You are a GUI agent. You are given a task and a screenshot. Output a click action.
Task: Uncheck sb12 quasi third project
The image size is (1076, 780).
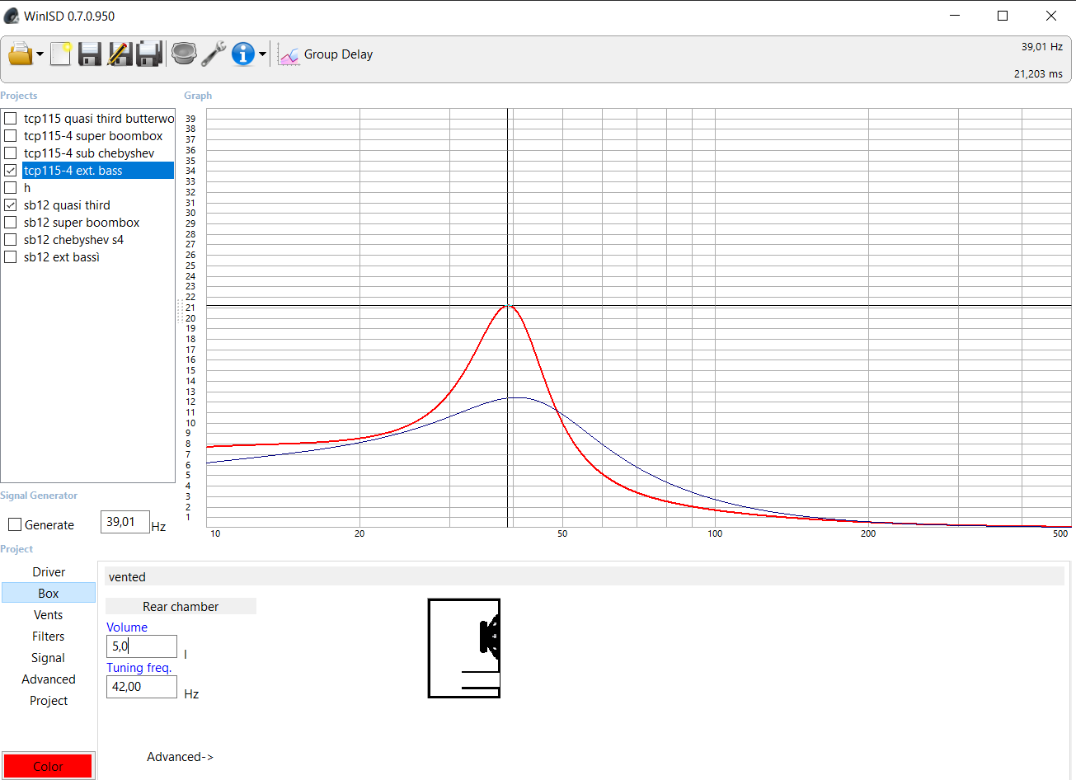pos(11,205)
